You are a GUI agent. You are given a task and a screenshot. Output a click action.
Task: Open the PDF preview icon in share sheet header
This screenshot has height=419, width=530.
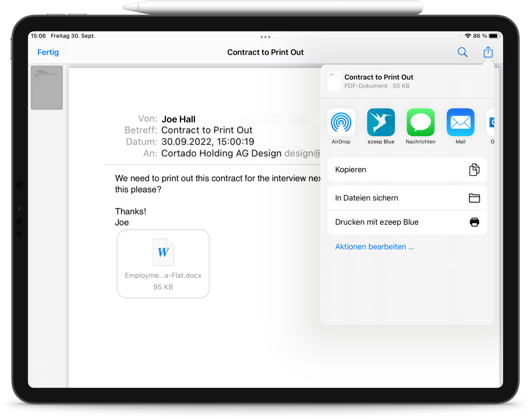click(334, 81)
